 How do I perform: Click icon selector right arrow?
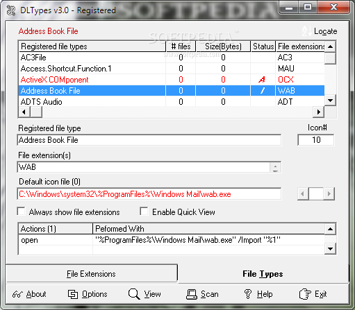[x=329, y=193]
